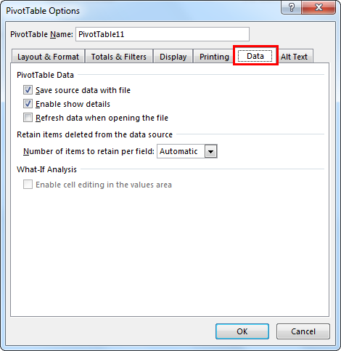Screen dimensions: 341x351
Task: Select the highlighted Data tab
Action: coord(255,56)
